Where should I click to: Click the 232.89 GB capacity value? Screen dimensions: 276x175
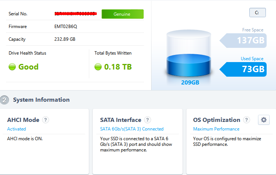point(65,39)
